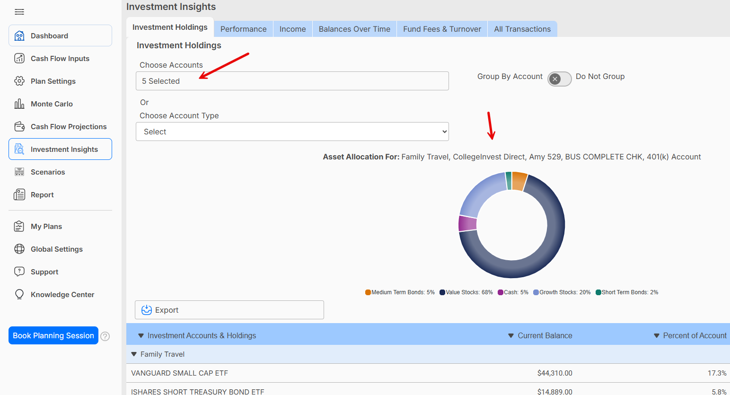This screenshot has height=395, width=730.
Task: Click Growth Stocks legend swatch
Action: (536, 292)
